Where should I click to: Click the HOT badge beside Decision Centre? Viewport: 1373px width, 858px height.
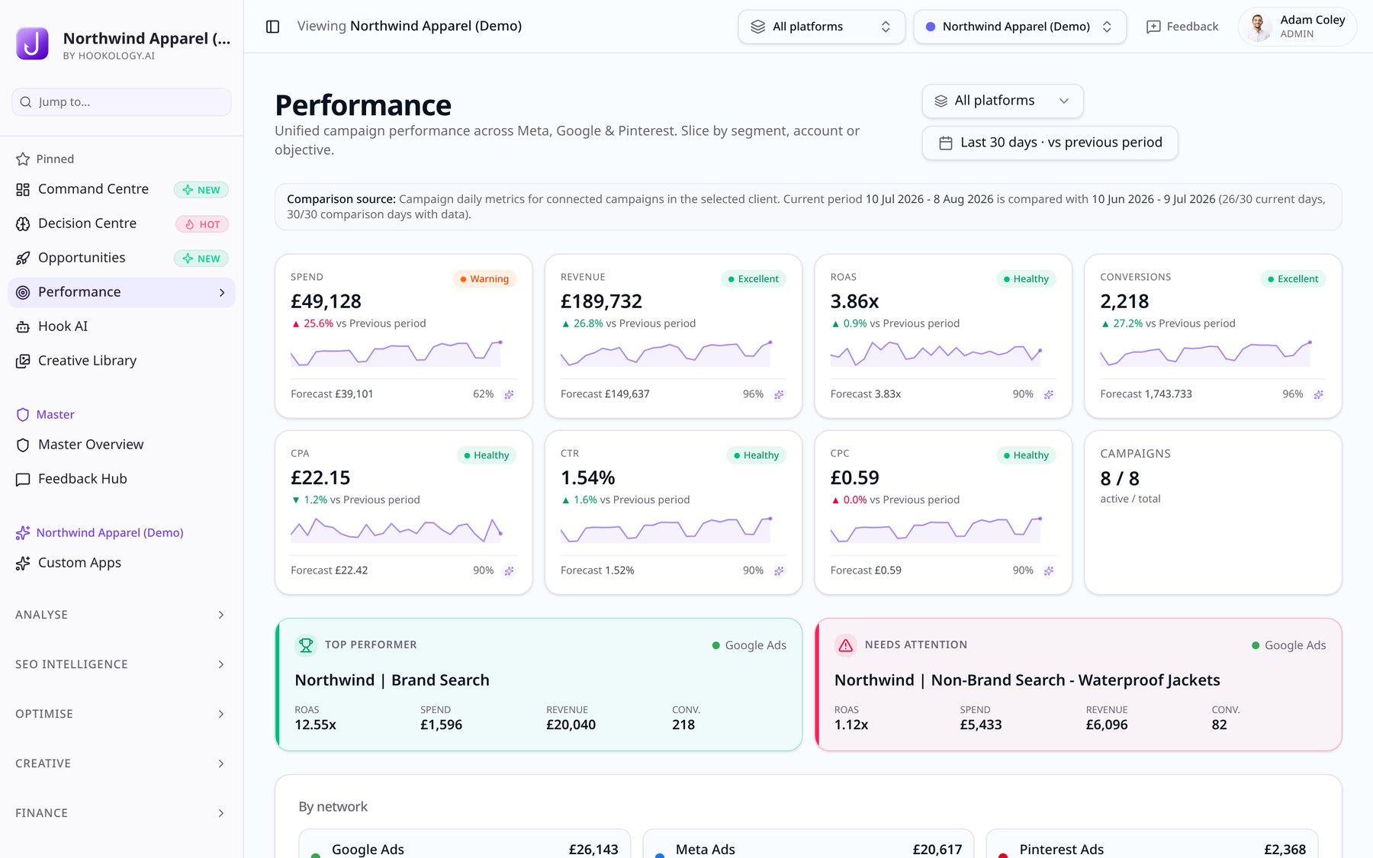[202, 224]
